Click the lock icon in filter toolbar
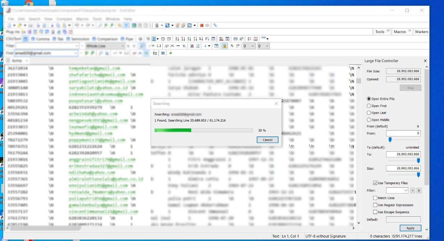This screenshot has width=444, height=241. tap(224, 46)
